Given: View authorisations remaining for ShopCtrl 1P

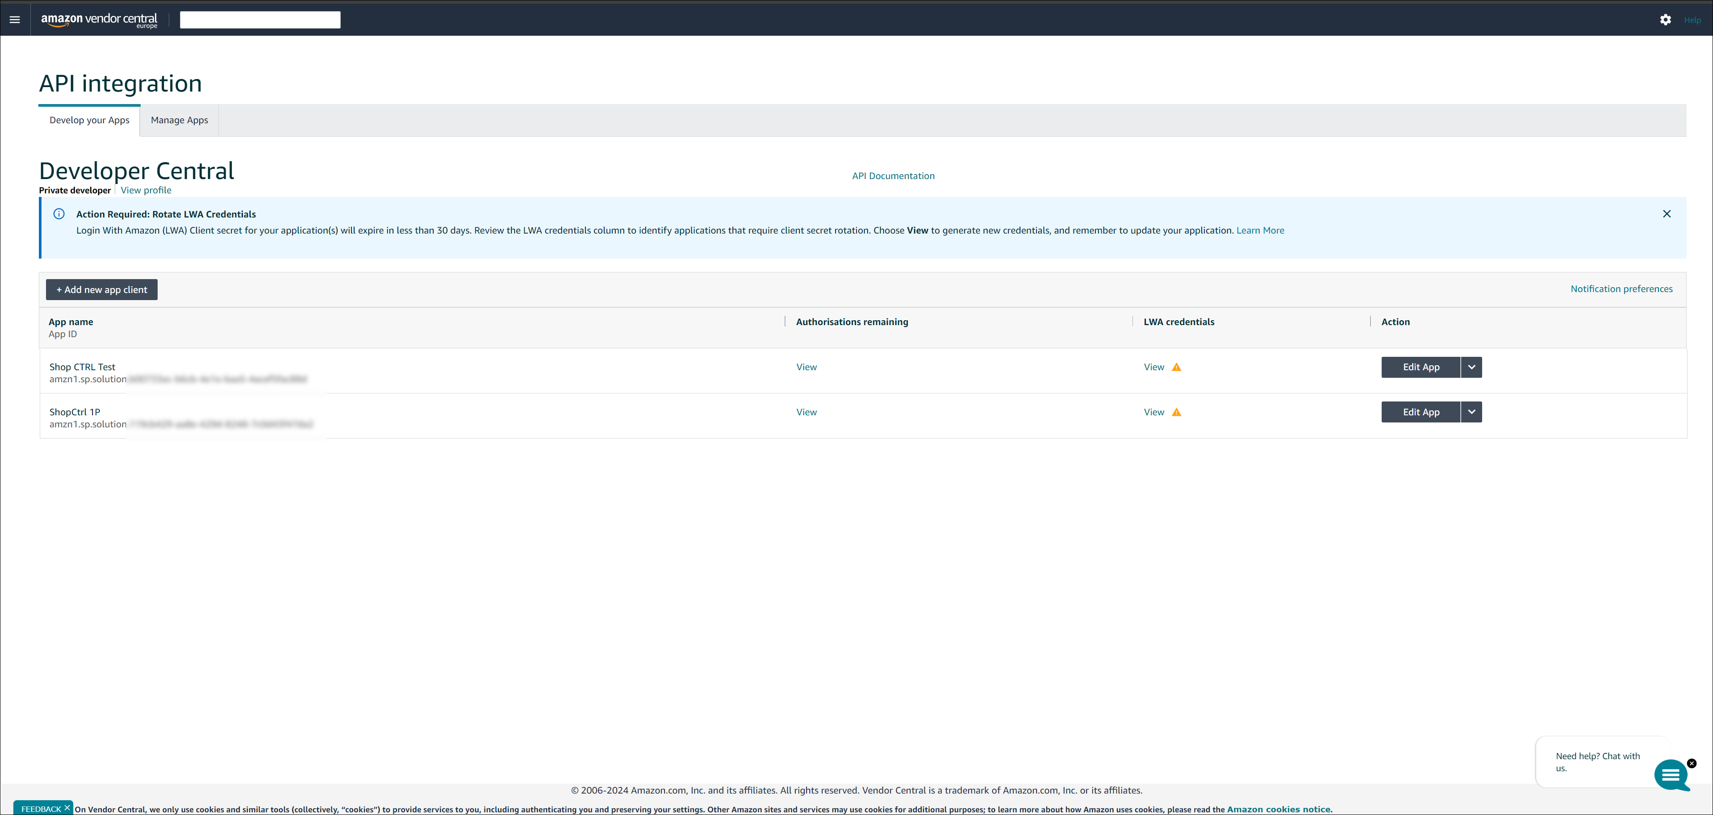Looking at the screenshot, I should point(806,412).
